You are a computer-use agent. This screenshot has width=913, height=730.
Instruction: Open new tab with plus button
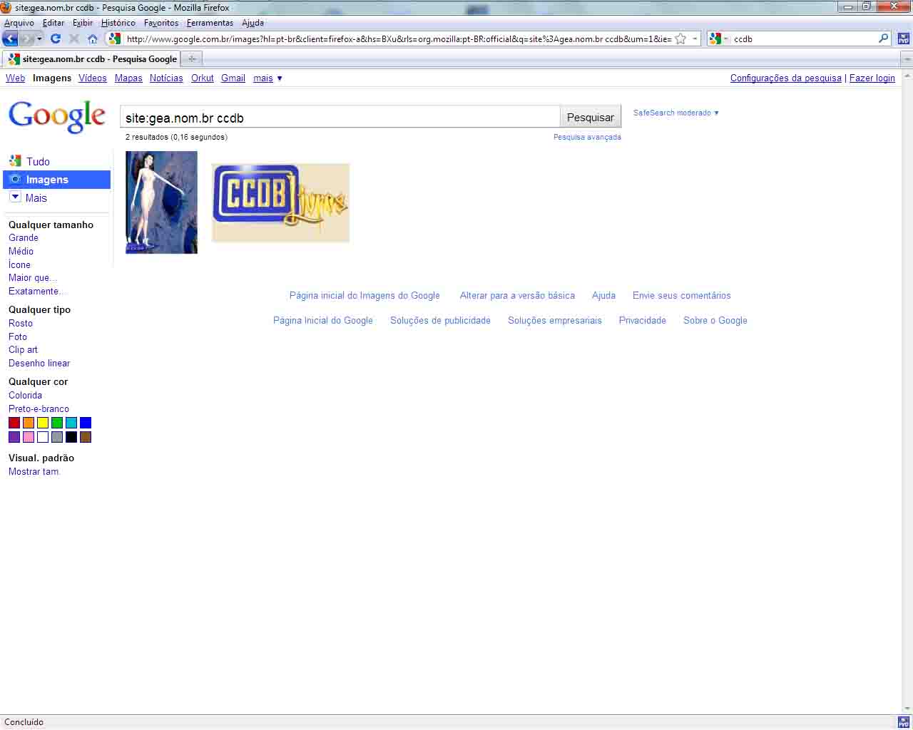tap(192, 58)
